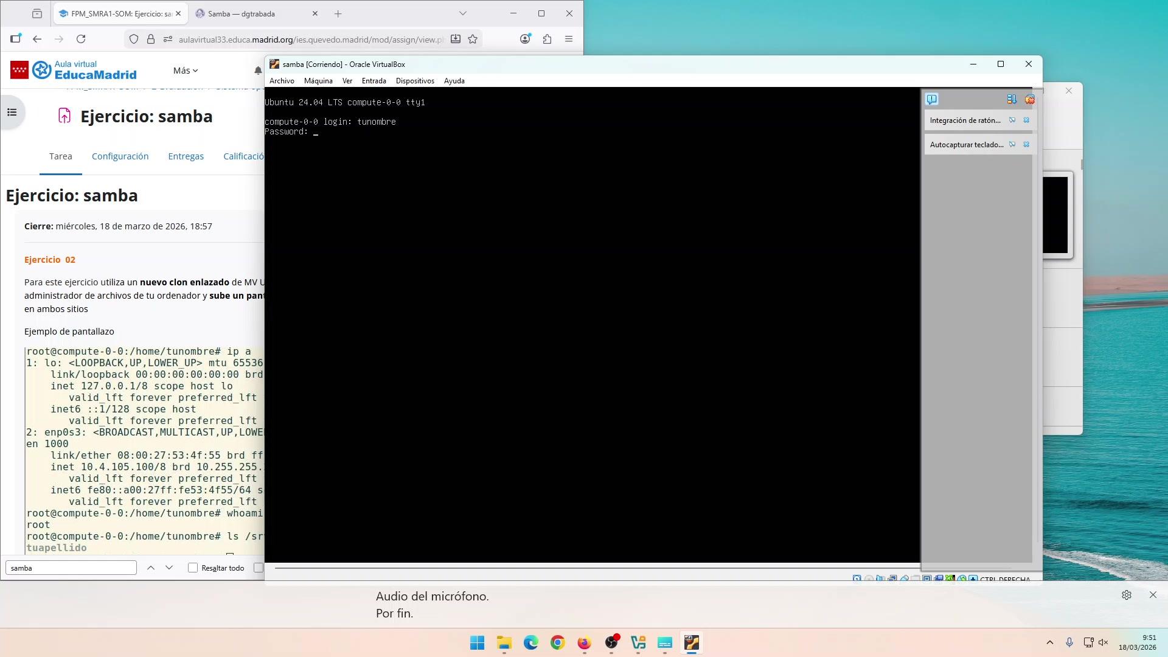Screen dimensions: 1168x657
Task: Open the Archivo menu in VirtualBox
Action: coord(282,81)
